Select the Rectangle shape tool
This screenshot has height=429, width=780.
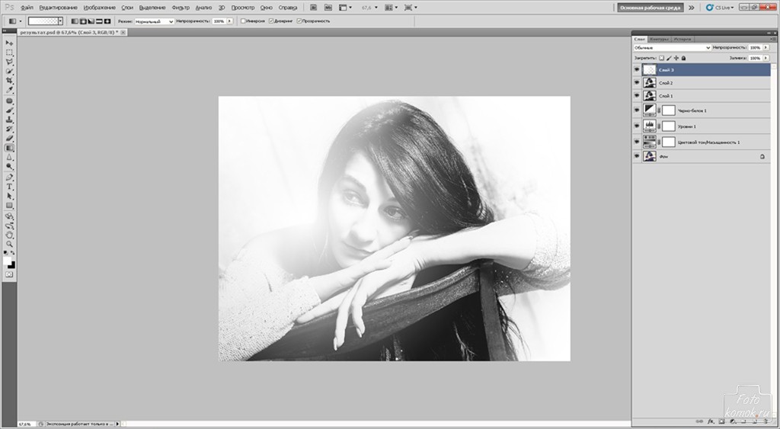coord(9,206)
